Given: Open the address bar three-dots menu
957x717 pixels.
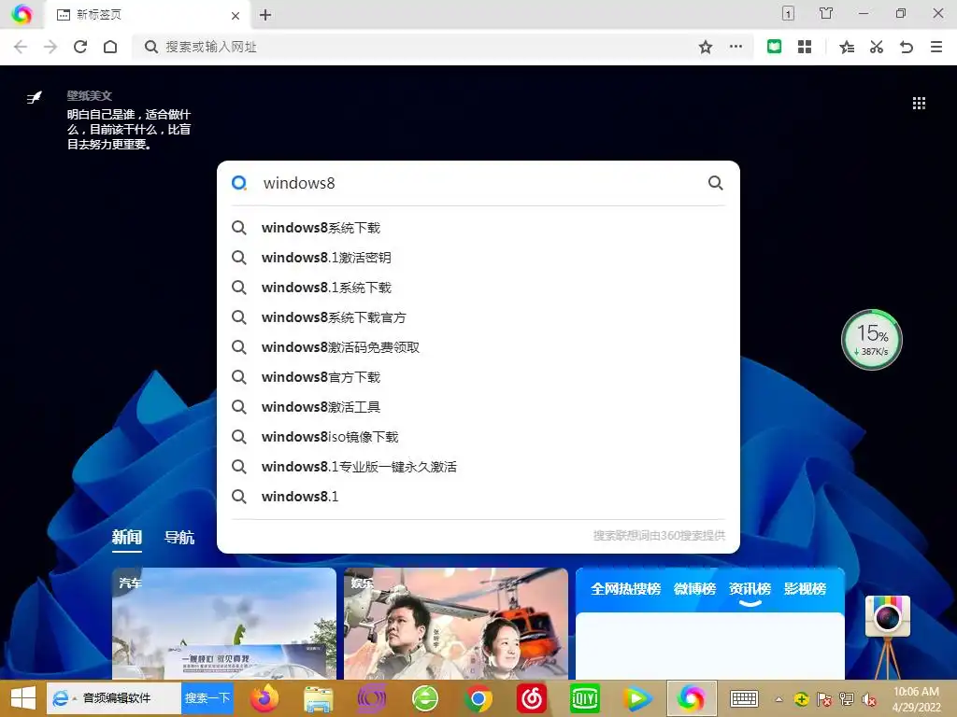Looking at the screenshot, I should 736,47.
